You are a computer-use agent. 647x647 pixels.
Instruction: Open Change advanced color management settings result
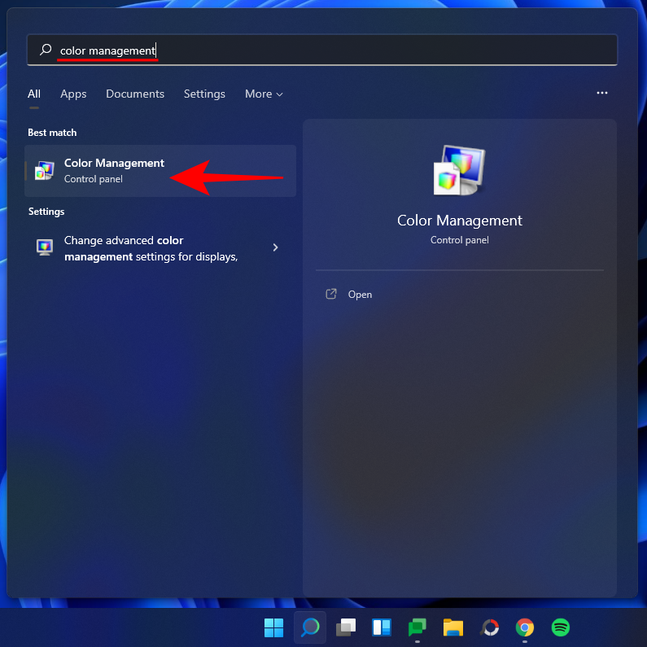pos(160,248)
